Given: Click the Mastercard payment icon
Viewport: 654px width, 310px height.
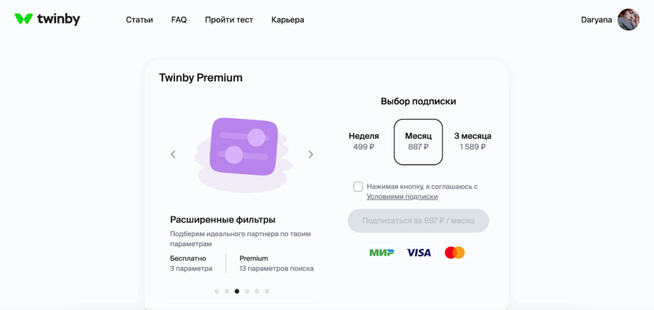Looking at the screenshot, I should pyautogui.click(x=455, y=252).
